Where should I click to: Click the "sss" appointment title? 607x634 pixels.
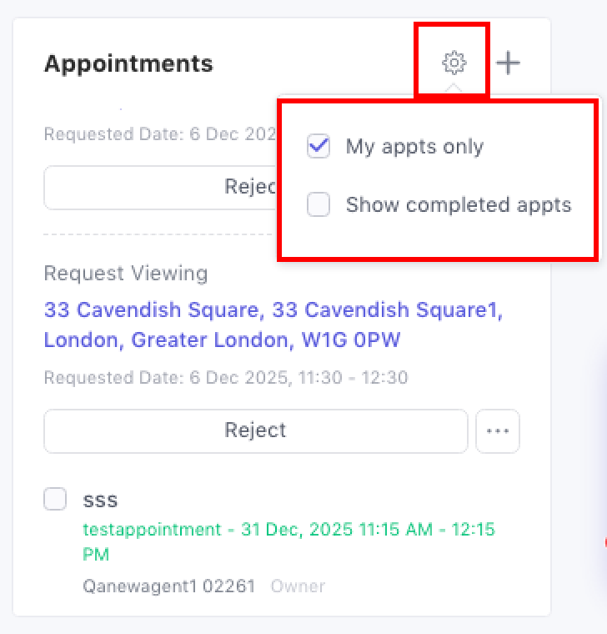(100, 500)
